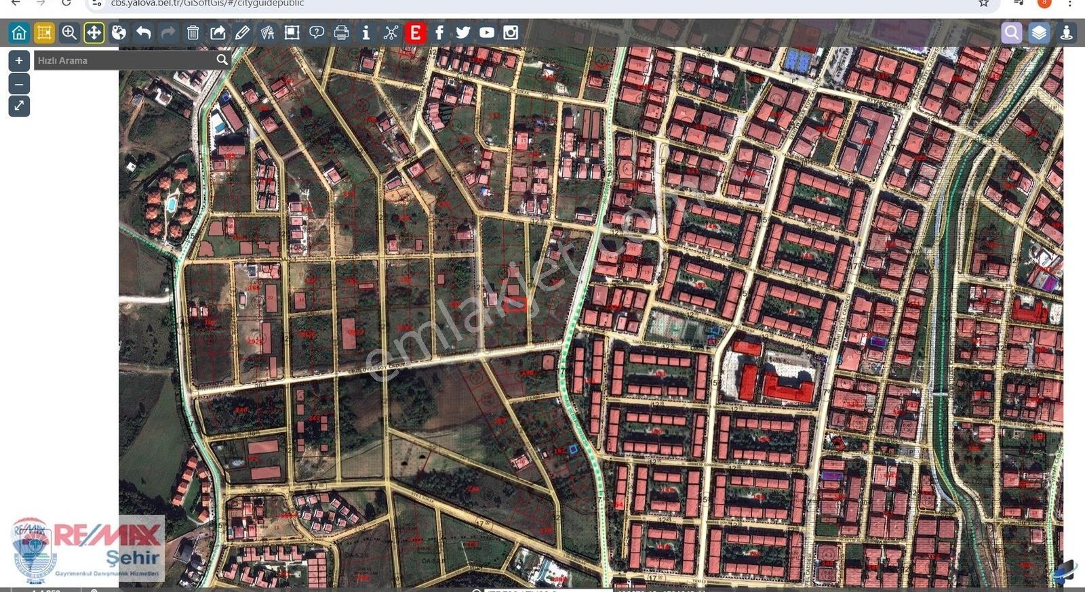Share the map with the share icon

tap(218, 33)
